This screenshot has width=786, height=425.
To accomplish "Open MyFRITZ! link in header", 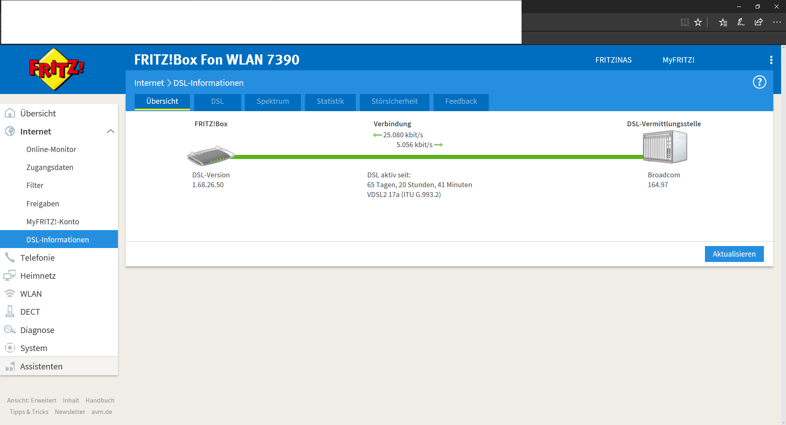I will tap(678, 60).
